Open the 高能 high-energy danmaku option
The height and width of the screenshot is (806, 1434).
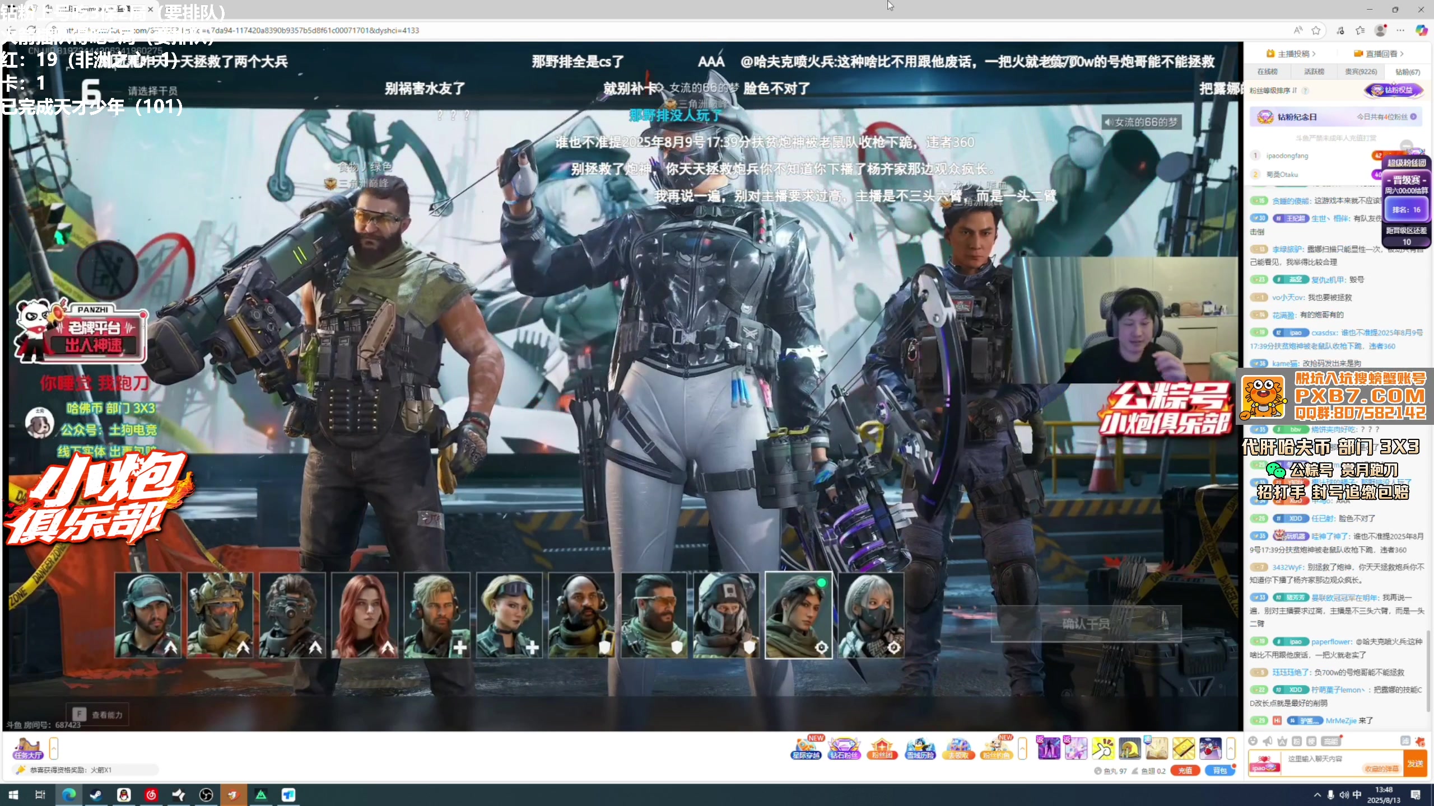pos(1331,741)
